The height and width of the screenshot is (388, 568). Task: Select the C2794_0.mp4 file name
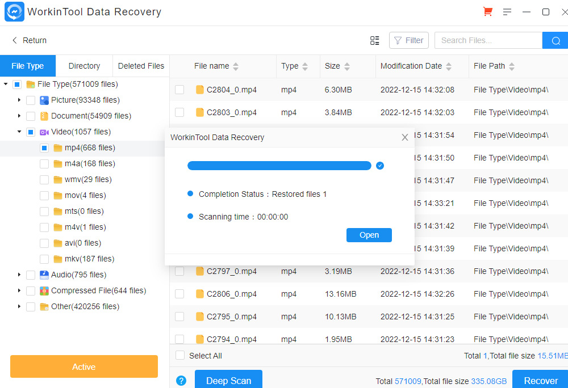[232, 339]
